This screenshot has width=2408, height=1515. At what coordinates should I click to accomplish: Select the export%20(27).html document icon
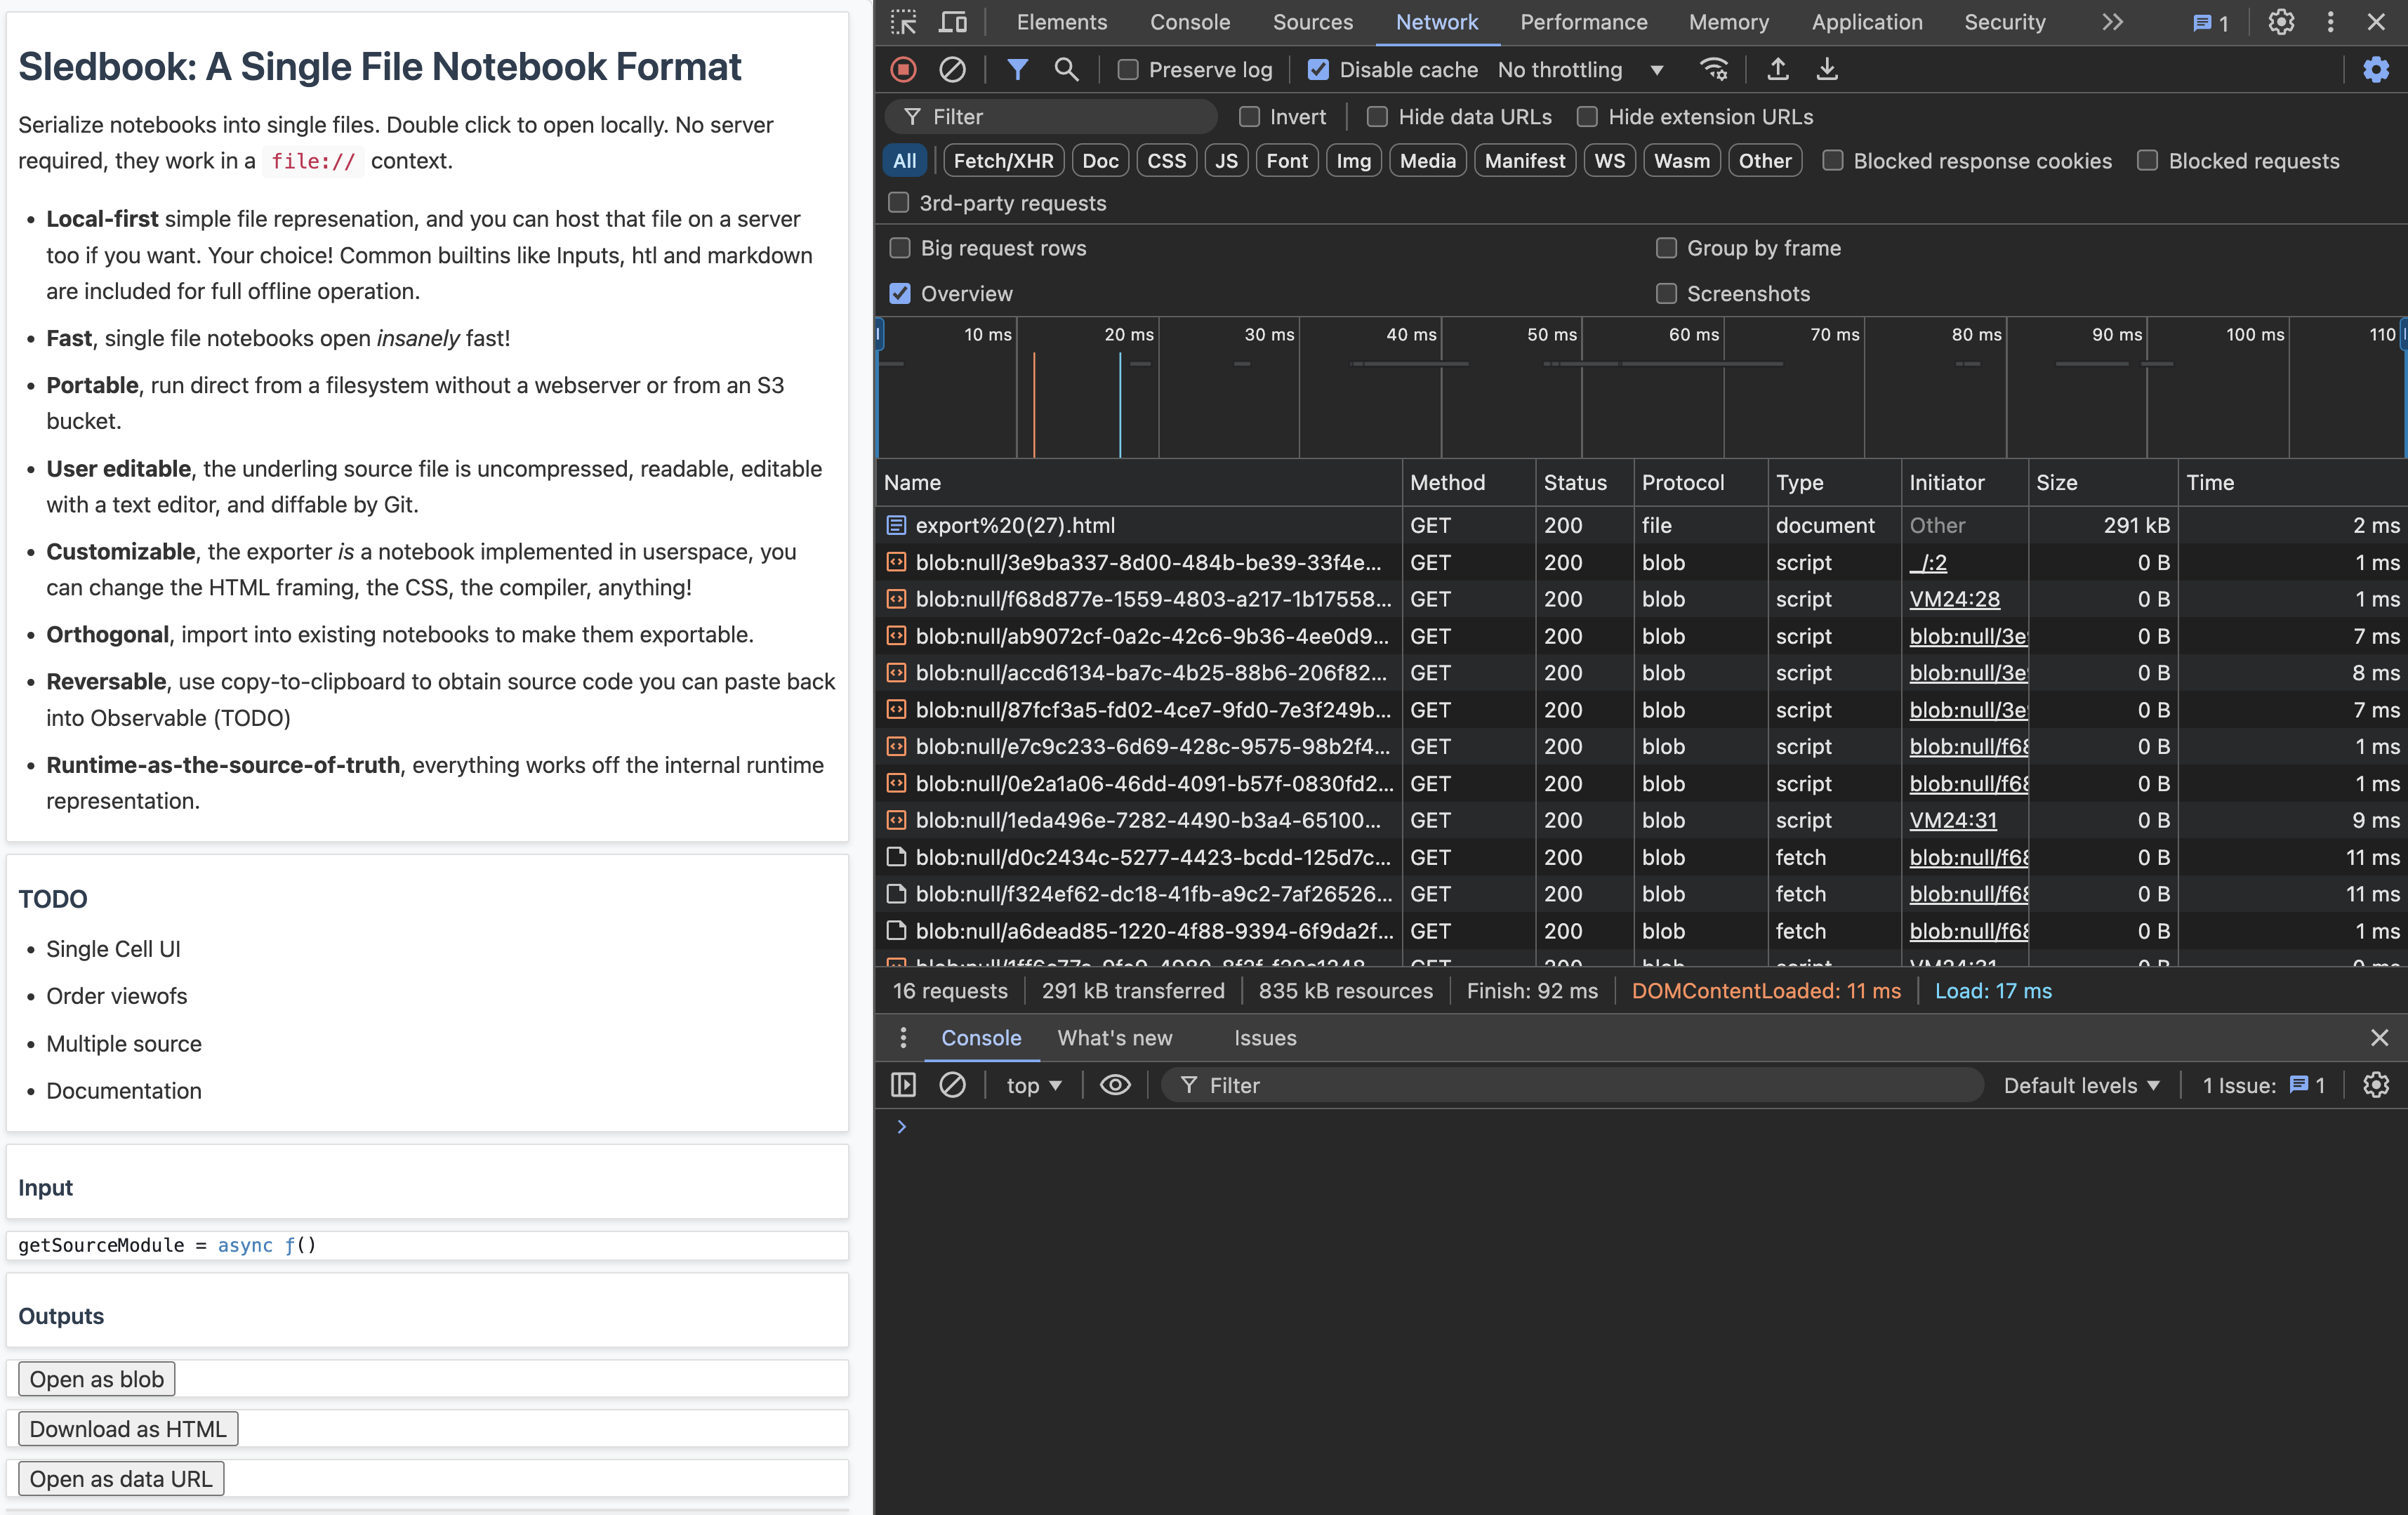point(896,525)
